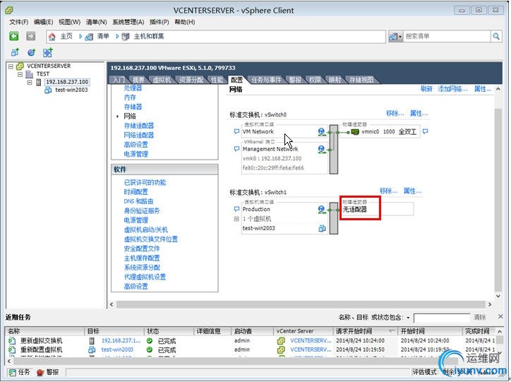Click the Home icon in breadcrumb bar

[x=52, y=37]
